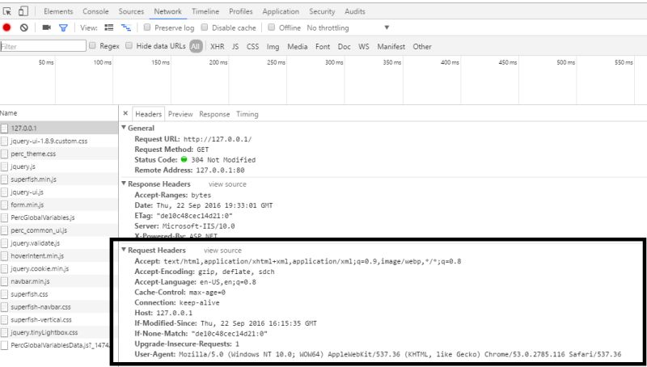Toggle the overview waterfall view icon
This screenshot has width=647, height=367.
(125, 27)
